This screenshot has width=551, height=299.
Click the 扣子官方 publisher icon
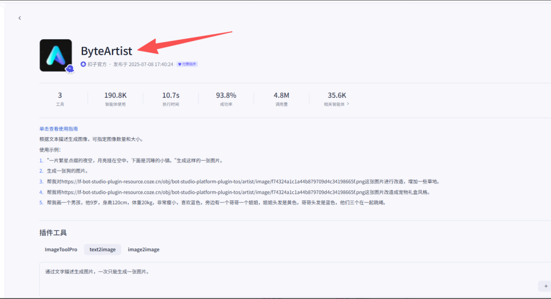(83, 65)
